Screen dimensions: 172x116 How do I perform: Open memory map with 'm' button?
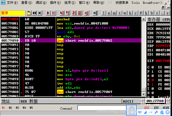click(114, 13)
